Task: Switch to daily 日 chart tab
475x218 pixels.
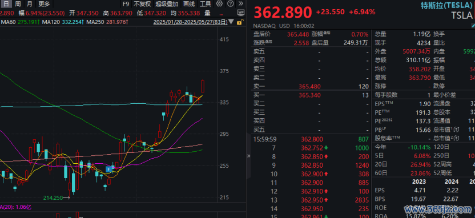Action: (6, 4)
